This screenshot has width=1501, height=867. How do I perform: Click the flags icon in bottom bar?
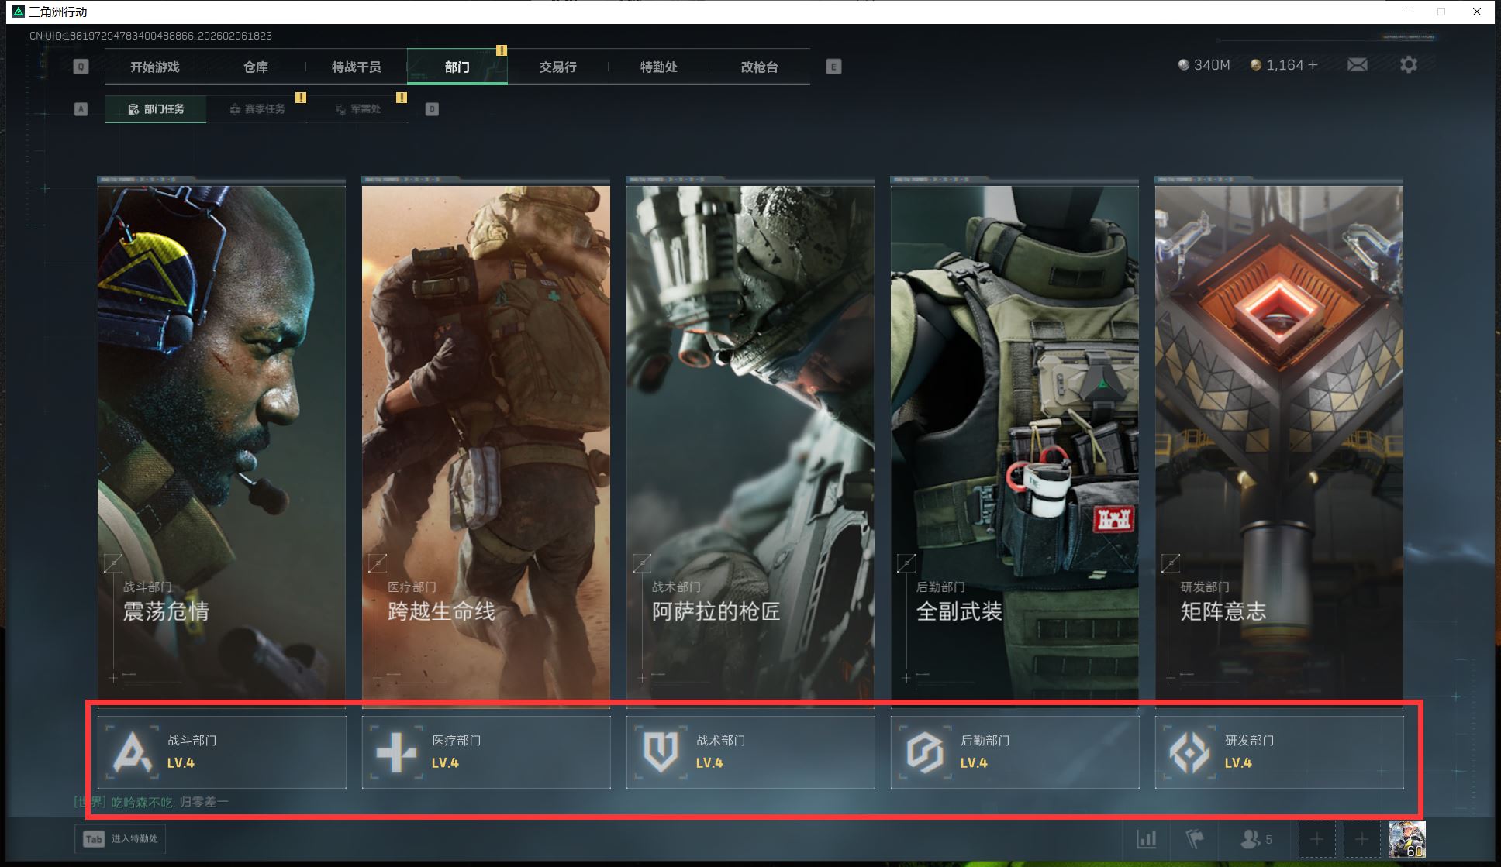coord(1195,838)
